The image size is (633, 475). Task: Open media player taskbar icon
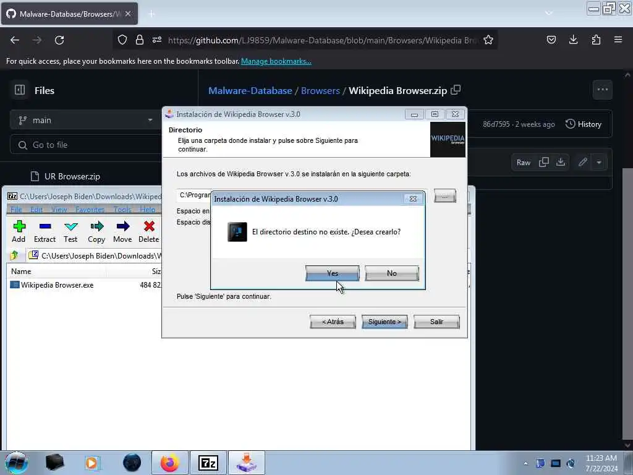(91, 463)
